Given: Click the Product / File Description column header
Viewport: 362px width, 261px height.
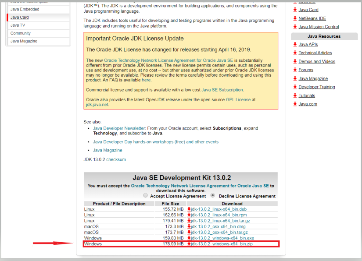Looking at the screenshot, I should [119, 204].
